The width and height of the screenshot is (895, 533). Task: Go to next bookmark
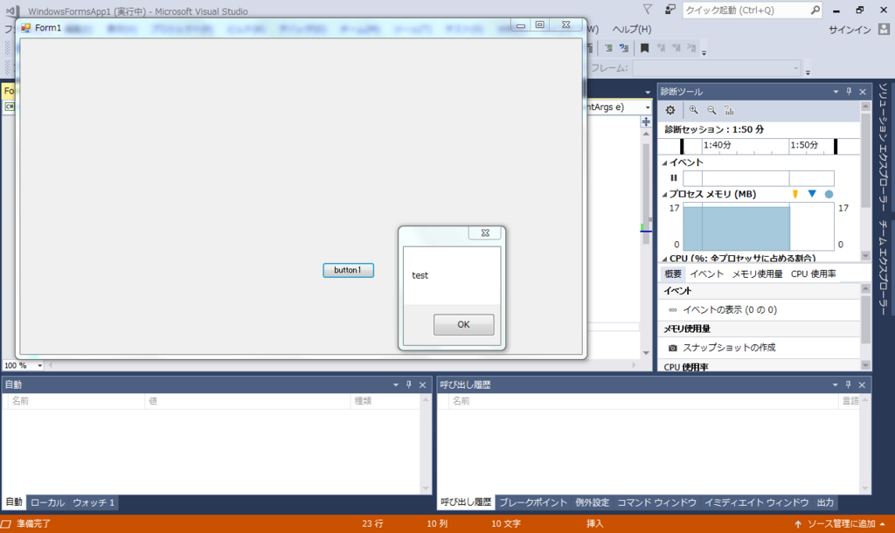pyautogui.click(x=676, y=48)
